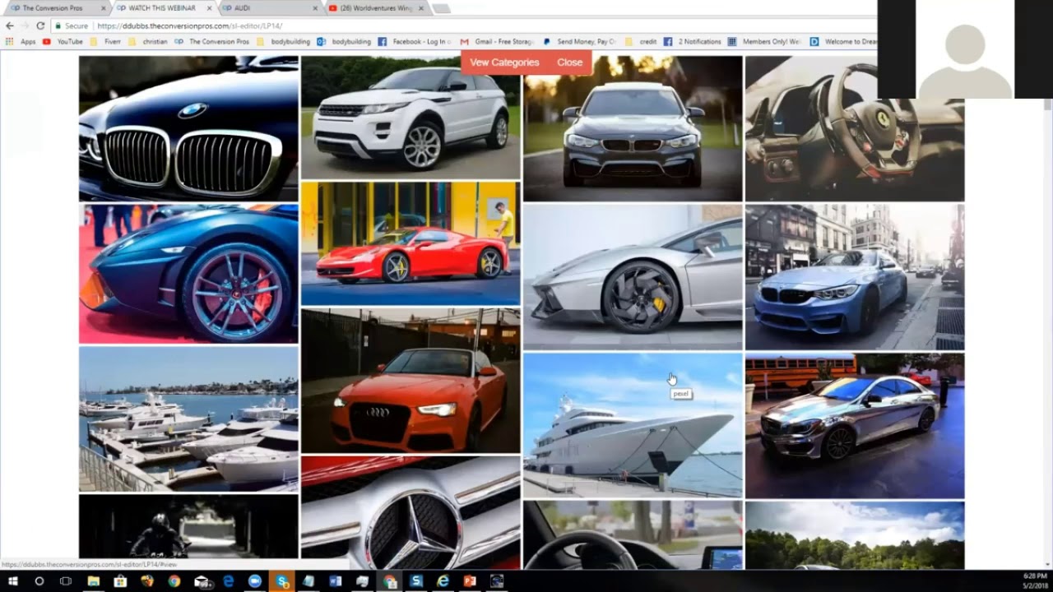The height and width of the screenshot is (592, 1053).
Task: Open the Gmail bookmark
Action: [x=499, y=41]
